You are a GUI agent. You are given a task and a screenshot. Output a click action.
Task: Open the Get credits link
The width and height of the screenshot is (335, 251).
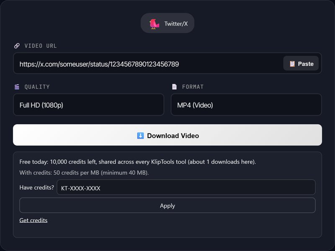click(x=33, y=220)
